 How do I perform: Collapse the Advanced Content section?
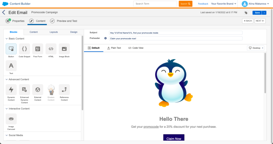click(x=7, y=80)
